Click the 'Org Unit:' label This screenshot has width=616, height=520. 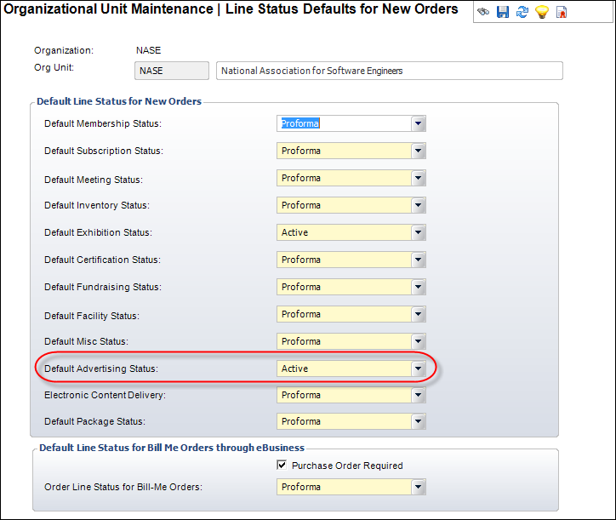pos(54,67)
